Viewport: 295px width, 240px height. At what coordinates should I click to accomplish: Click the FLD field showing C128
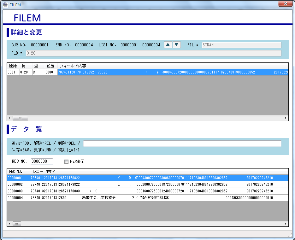[x=153, y=53]
